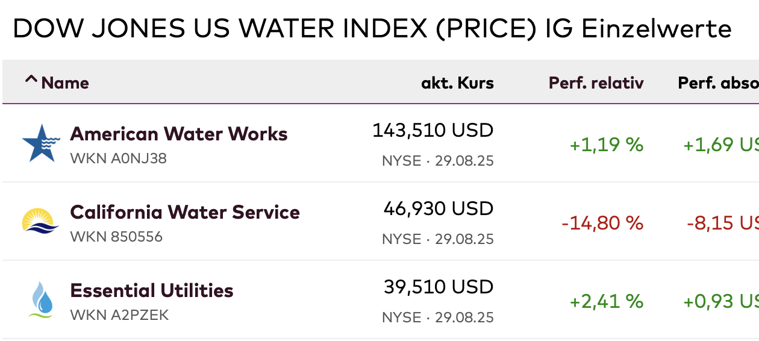Click the 39,510 USD price value
The image size is (759, 341).
438,287
